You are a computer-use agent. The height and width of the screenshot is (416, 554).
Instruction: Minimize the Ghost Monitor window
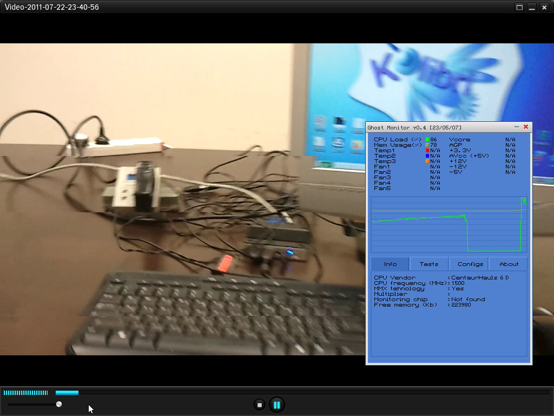click(517, 127)
